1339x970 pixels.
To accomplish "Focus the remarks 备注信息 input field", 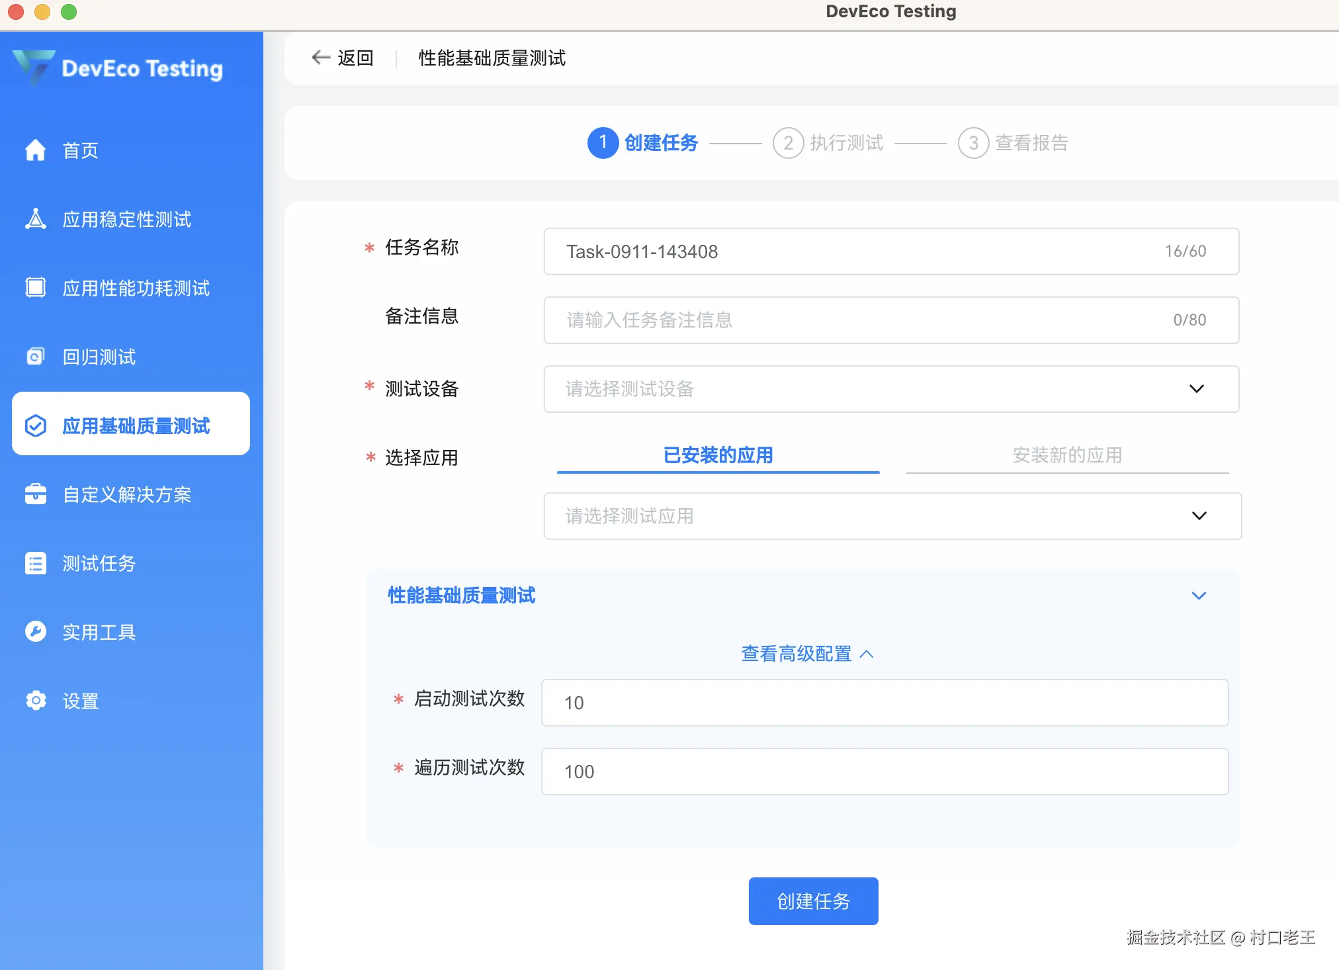I will click(x=860, y=320).
